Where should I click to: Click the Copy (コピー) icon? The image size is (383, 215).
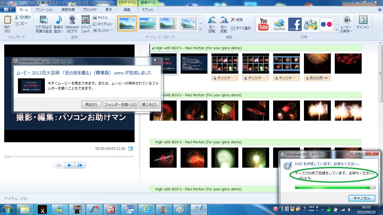click(x=17, y=24)
